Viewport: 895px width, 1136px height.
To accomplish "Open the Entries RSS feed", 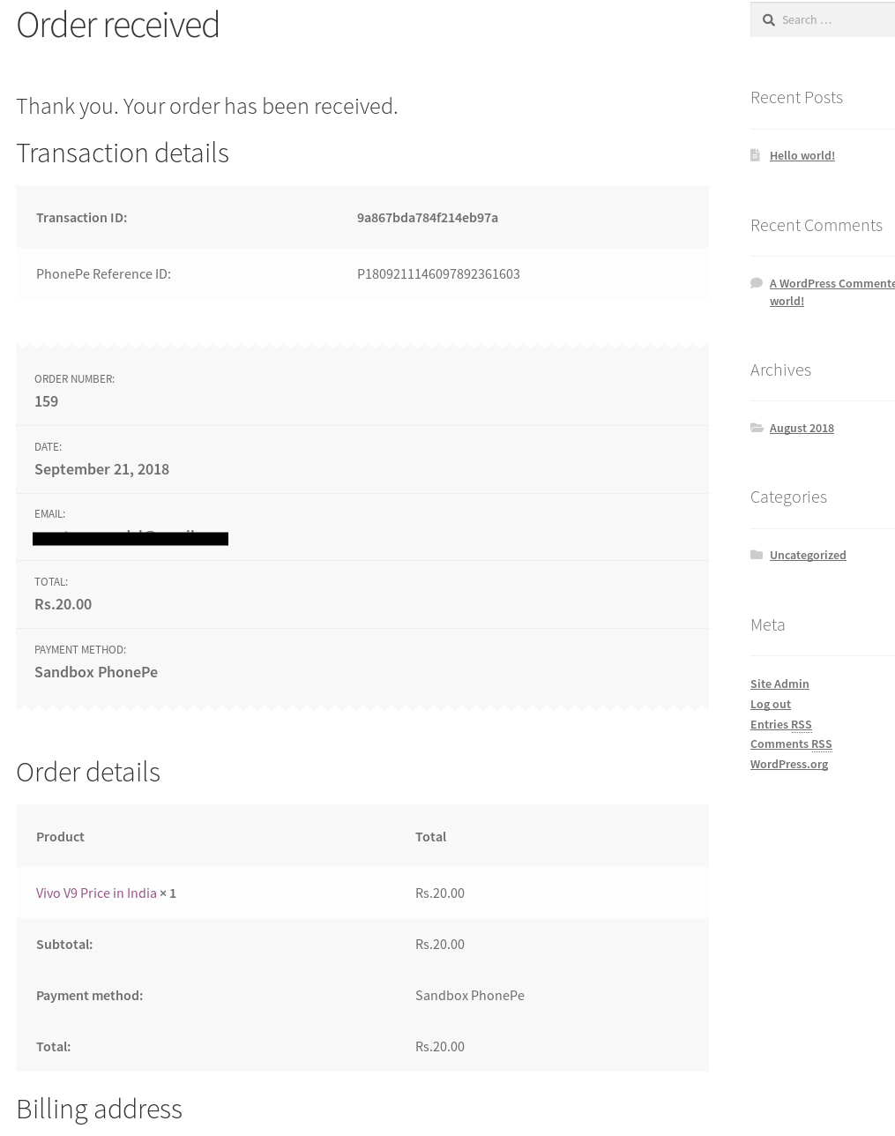I will [780, 724].
